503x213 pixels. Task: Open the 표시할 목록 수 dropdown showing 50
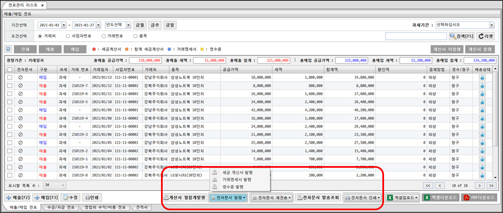pos(55,185)
